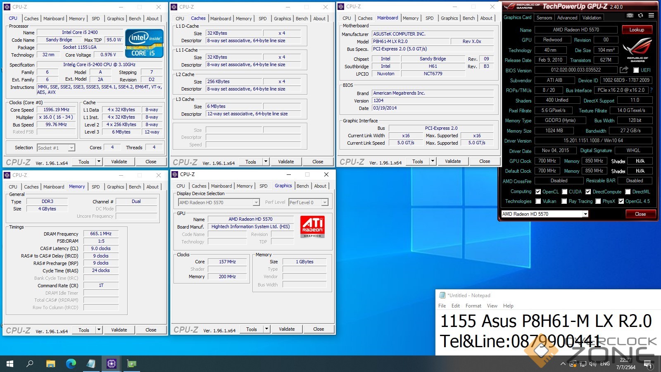Open File Explorer from the taskbar
The image size is (661, 372).
click(x=51, y=364)
